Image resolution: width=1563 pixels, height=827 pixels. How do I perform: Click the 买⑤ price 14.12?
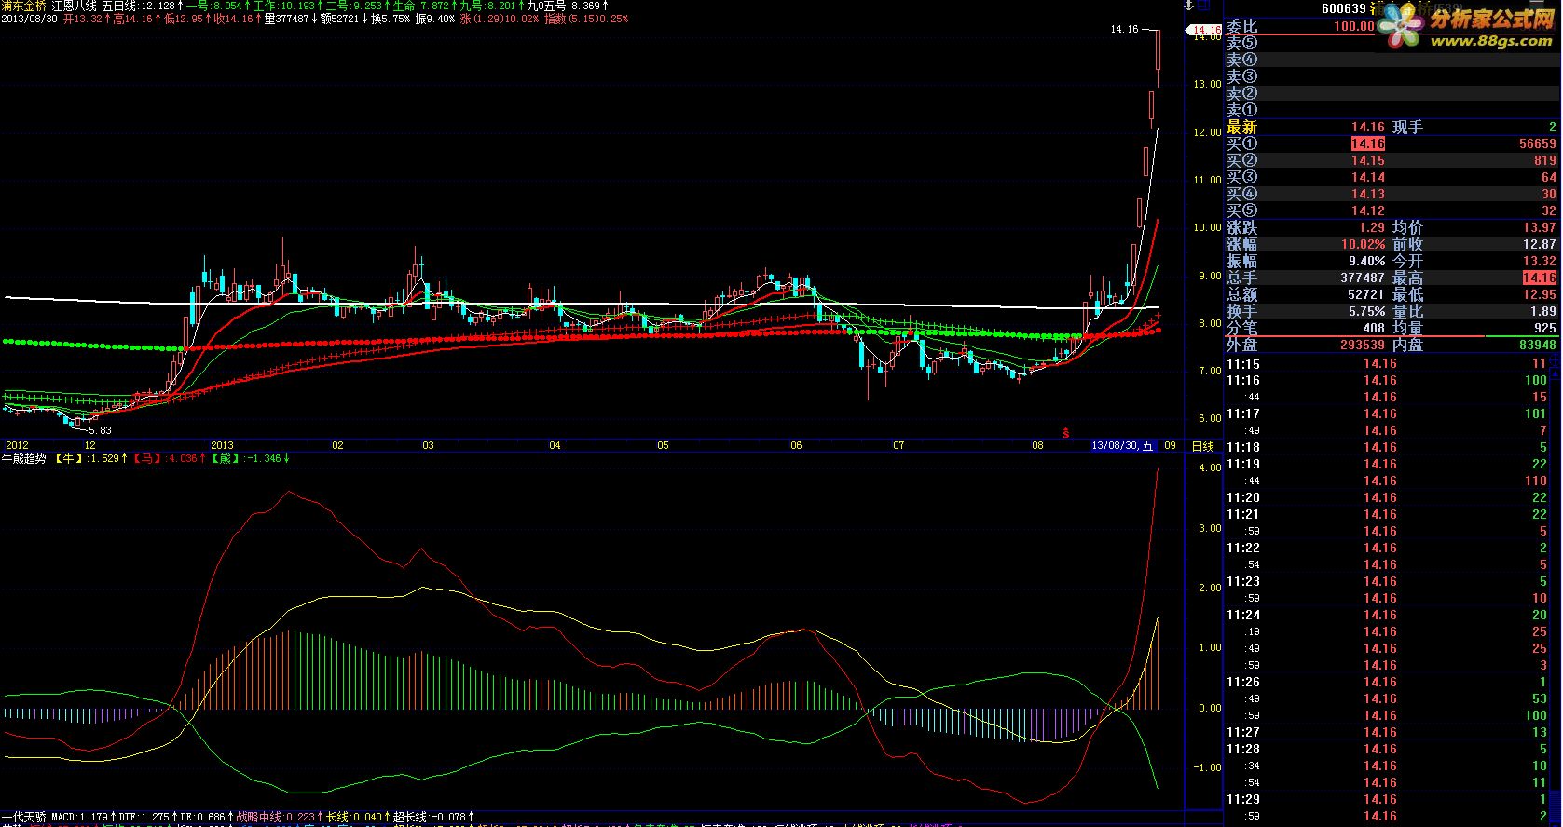coord(1368,210)
